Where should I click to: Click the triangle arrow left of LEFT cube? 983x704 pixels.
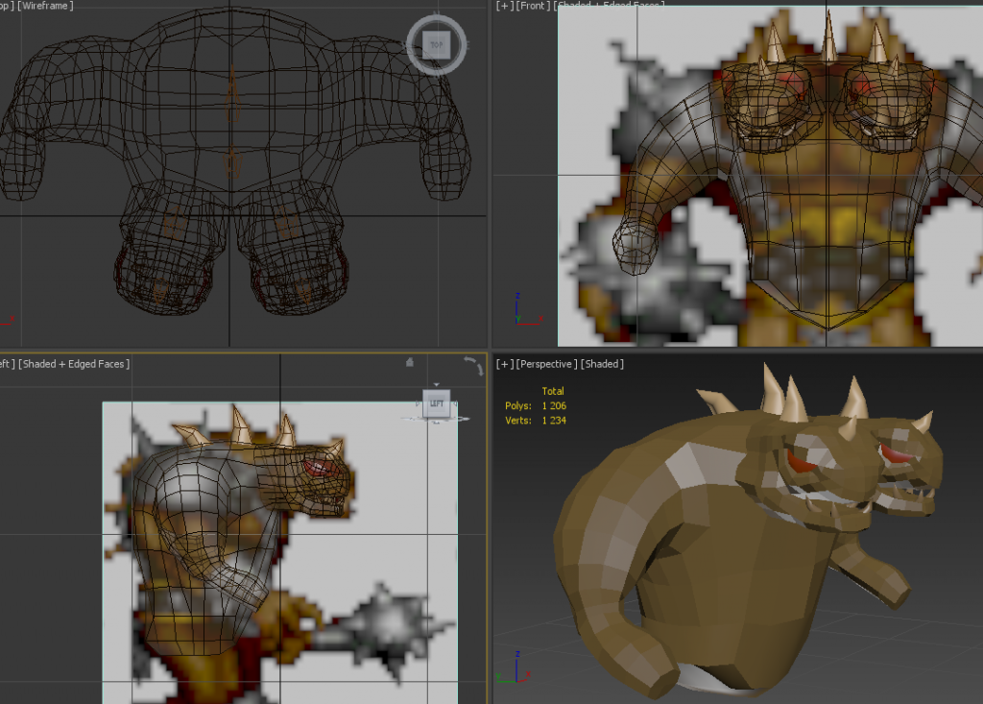[x=419, y=403]
